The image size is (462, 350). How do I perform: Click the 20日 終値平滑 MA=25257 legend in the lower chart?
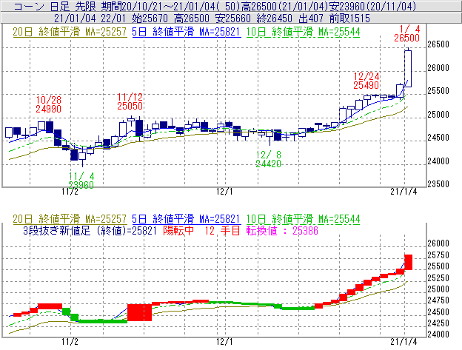point(70,219)
